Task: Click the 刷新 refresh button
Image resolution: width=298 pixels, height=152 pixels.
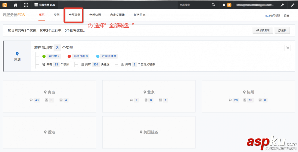Action: click(x=282, y=30)
